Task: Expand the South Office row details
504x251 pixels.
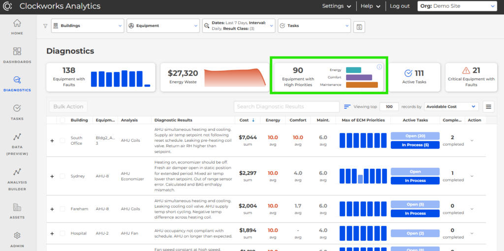Action: tap(52, 141)
